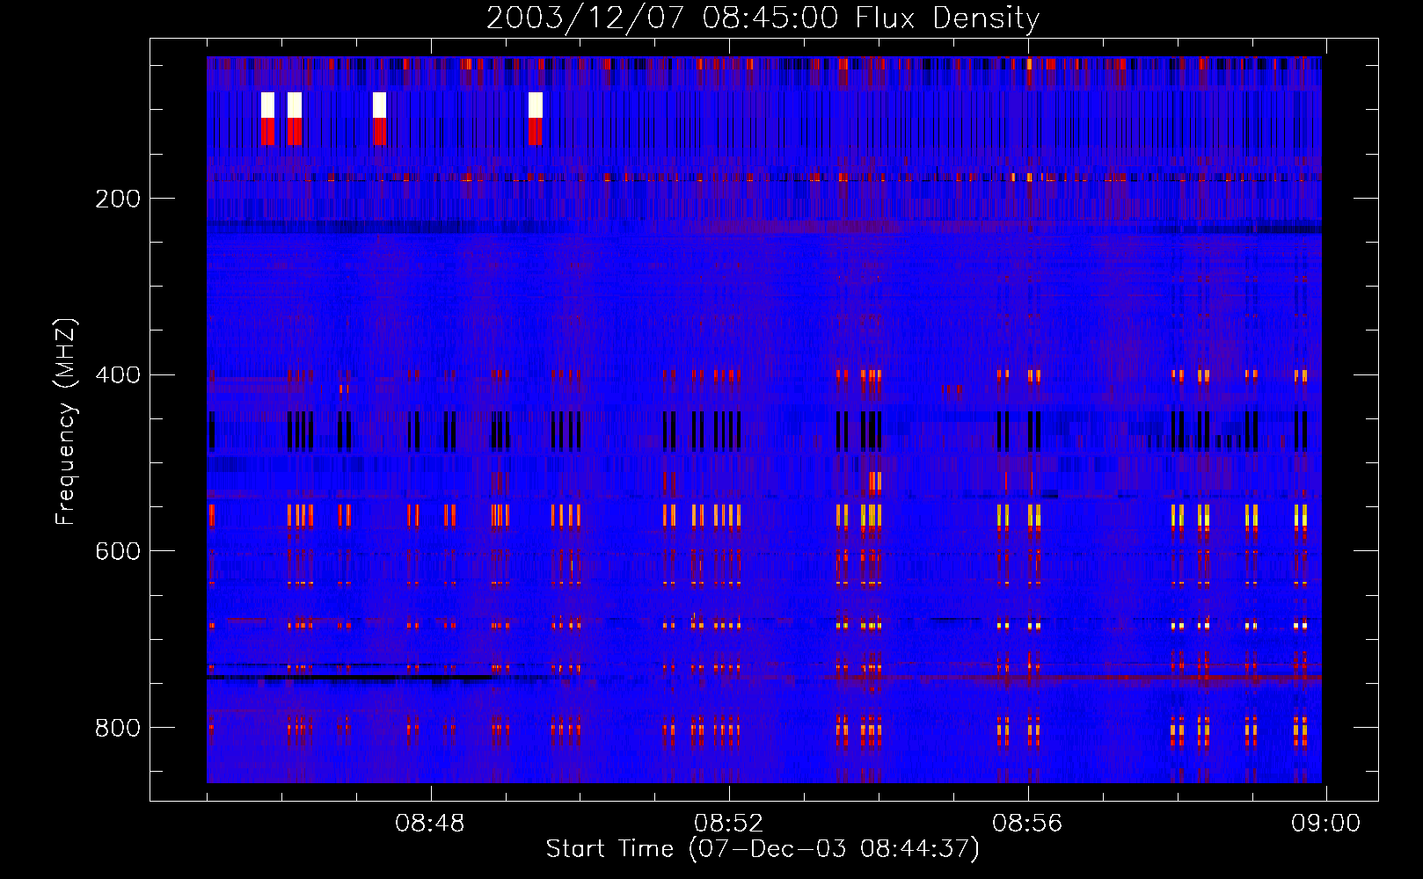Click the 09:00 time tick label

[x=1325, y=824]
